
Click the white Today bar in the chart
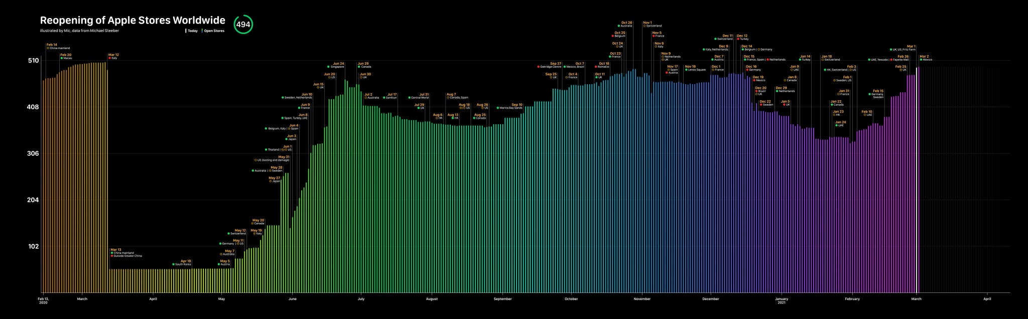click(918, 179)
